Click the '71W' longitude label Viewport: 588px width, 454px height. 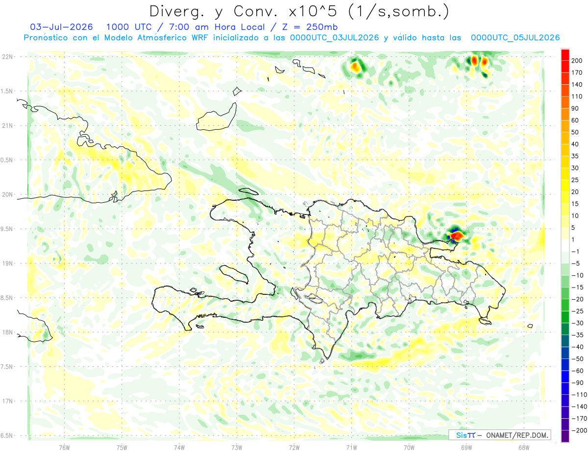[351, 447]
